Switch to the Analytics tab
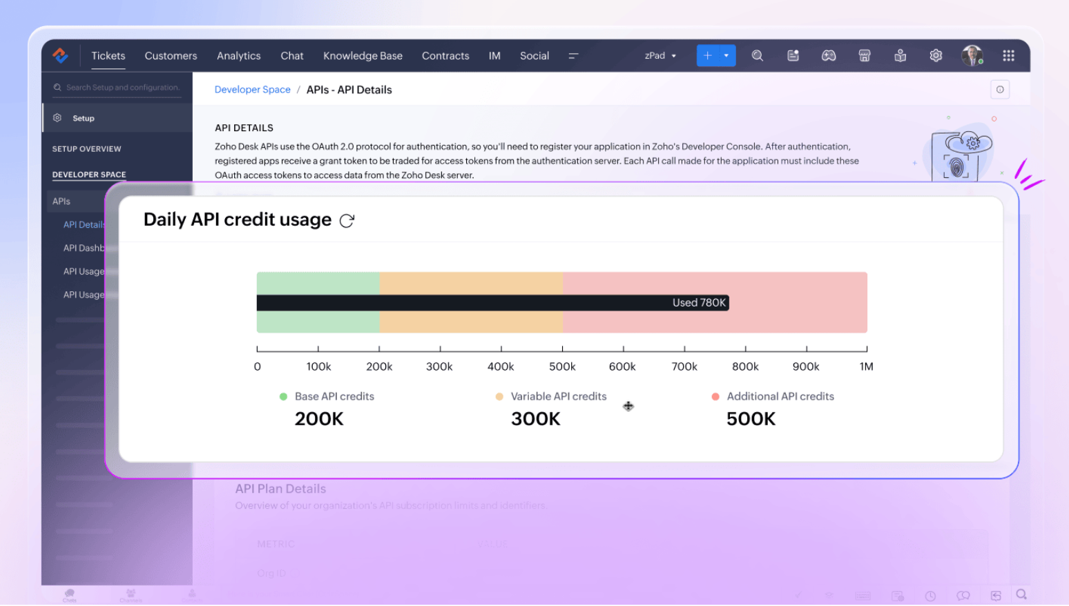Viewport: 1069px width, 606px height. pos(239,56)
